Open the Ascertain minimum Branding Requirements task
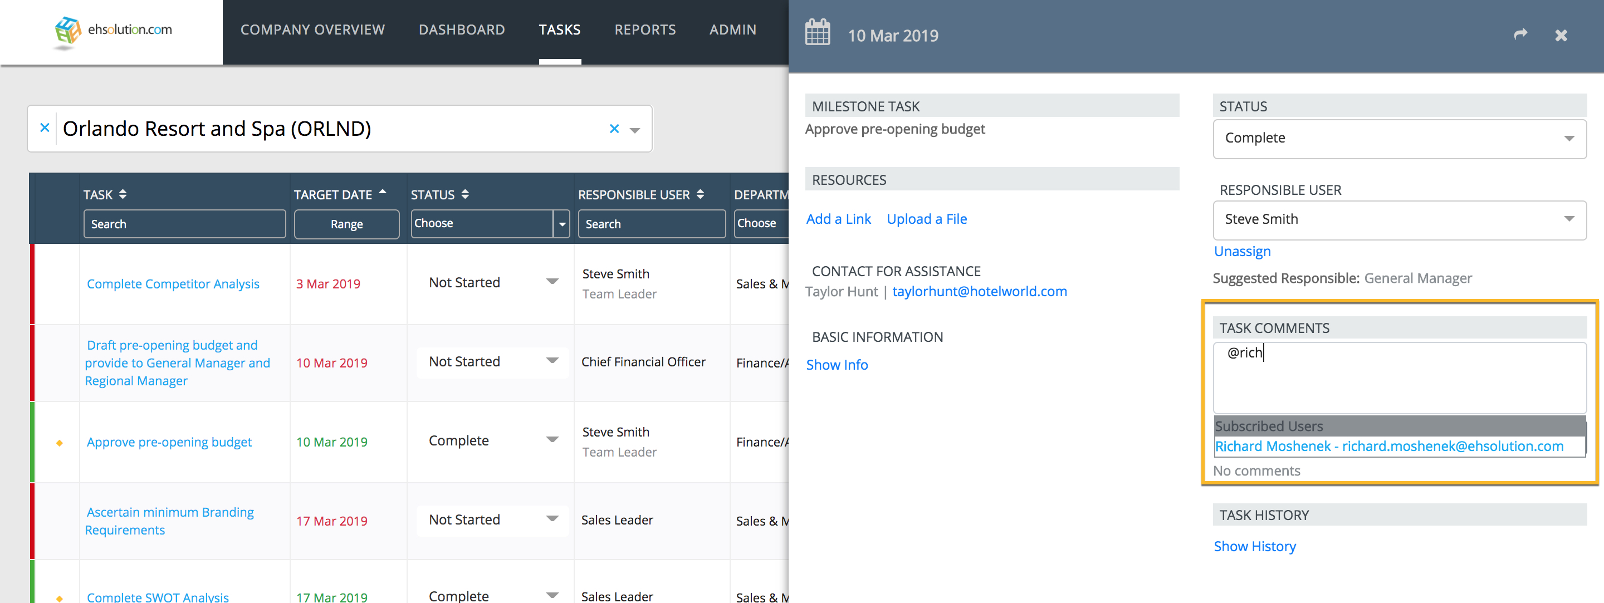1604x603 pixels. 169,521
